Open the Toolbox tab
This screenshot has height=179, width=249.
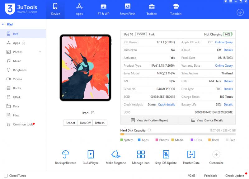coord(152,9)
